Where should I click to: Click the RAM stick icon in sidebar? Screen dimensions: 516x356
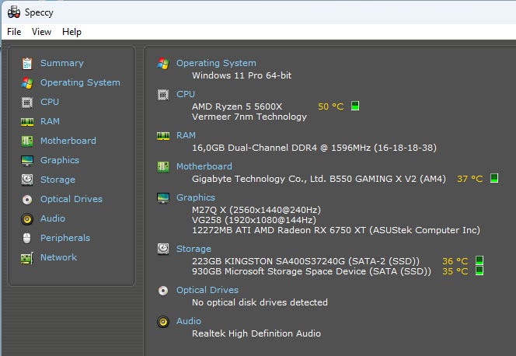click(27, 121)
